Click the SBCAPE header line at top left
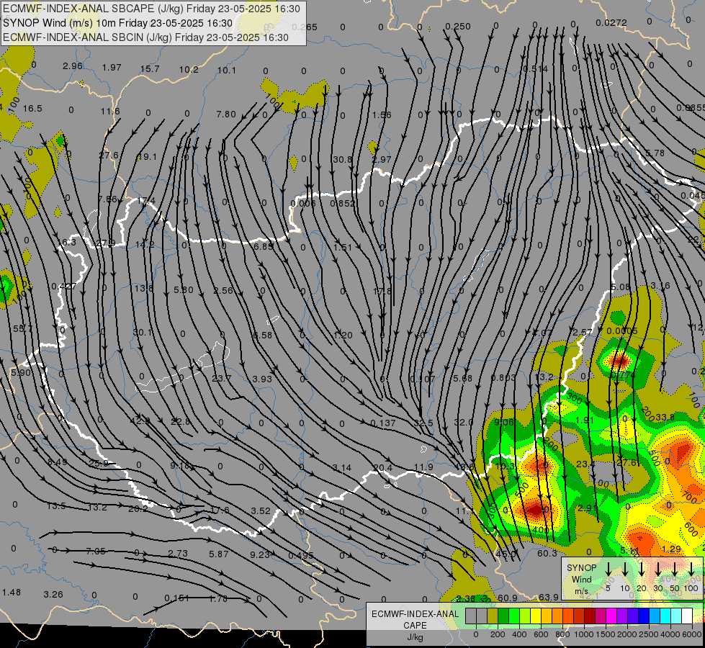Screen dimensions: 705x648 151,9
